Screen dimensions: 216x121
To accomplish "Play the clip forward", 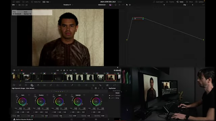I will click(x=67, y=70).
